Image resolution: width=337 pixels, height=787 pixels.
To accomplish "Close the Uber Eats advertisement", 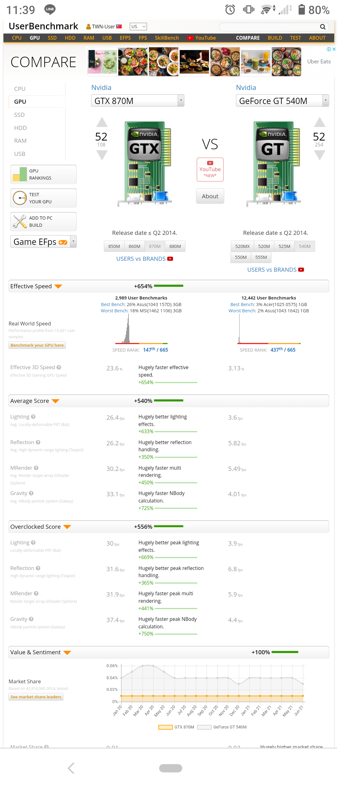I will (x=334, y=49).
